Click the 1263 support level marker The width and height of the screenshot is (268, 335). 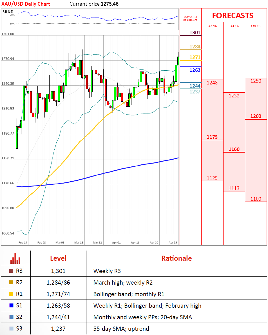(195, 70)
